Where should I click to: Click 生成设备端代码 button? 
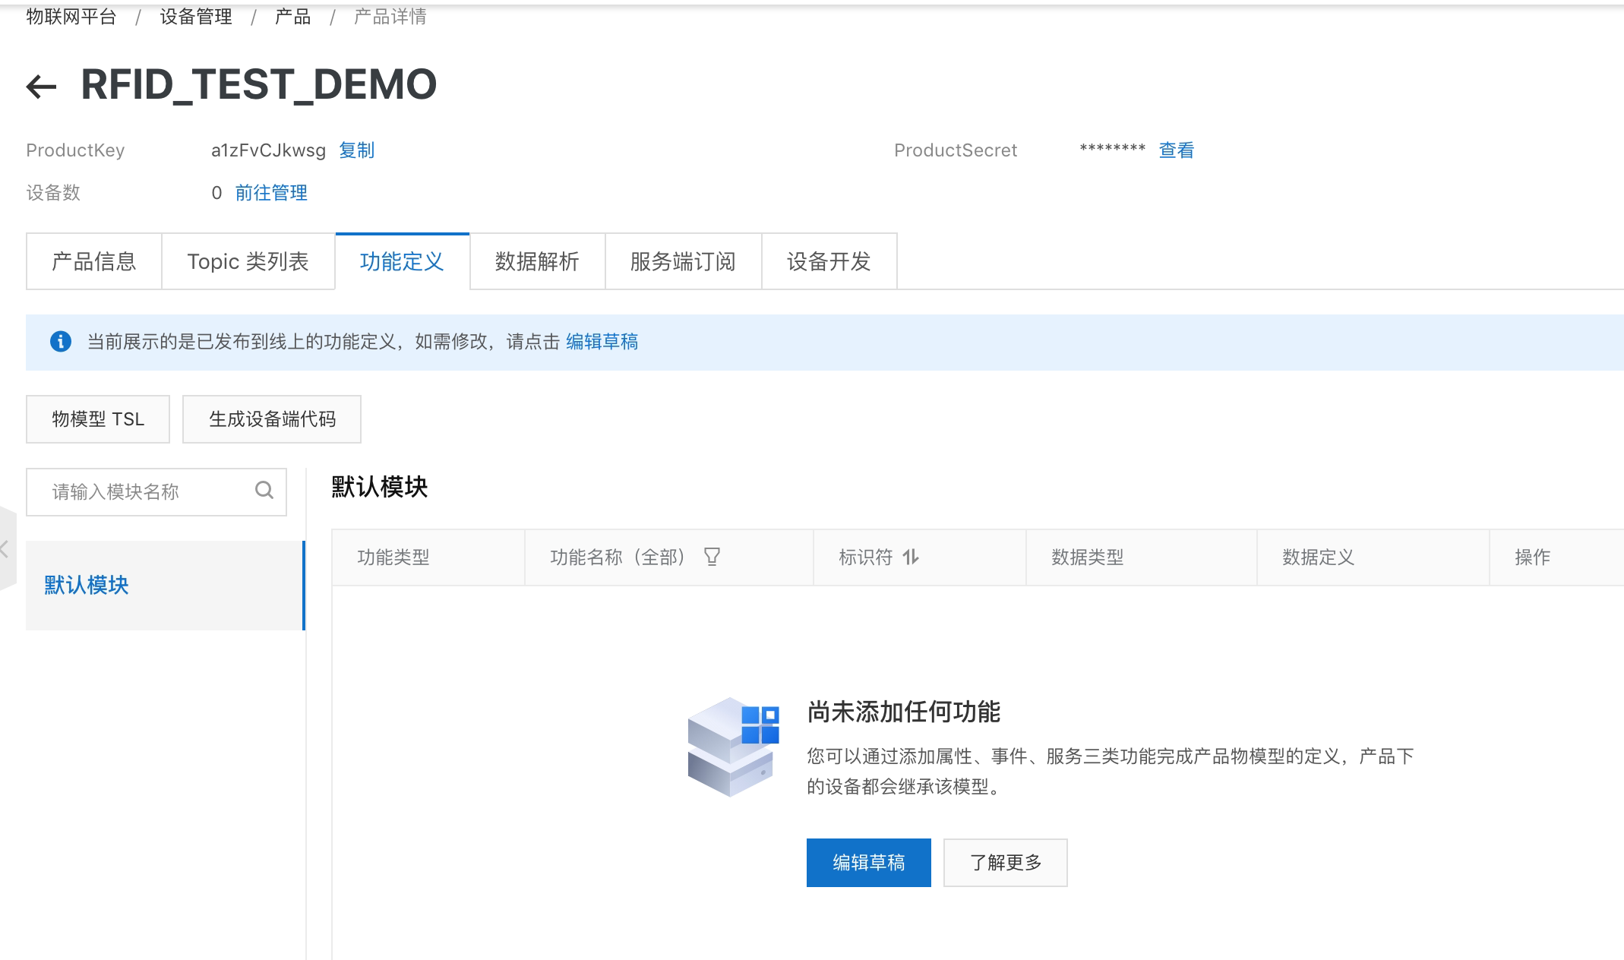272,419
